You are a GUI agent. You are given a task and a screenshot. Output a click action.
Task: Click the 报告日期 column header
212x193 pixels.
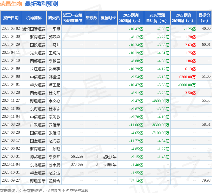[x=10, y=18]
